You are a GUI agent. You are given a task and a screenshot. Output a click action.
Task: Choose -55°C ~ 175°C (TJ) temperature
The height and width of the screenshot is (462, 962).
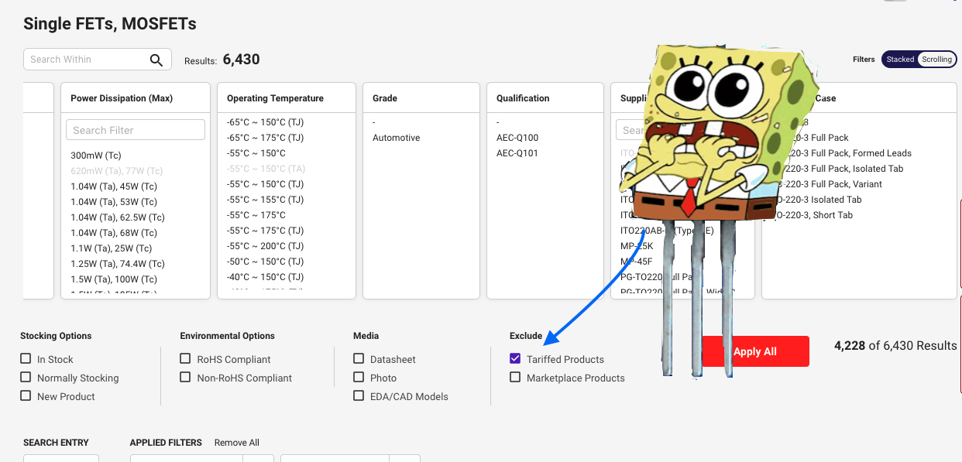(x=265, y=231)
